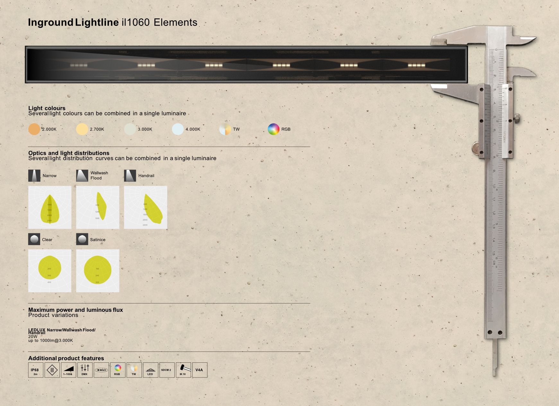This screenshot has width=559, height=406.
Task: Click the protection class III diamond icon
Action: [x=52, y=370]
